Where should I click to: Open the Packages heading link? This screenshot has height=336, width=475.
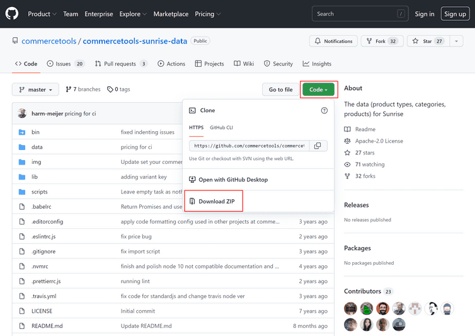(x=357, y=248)
